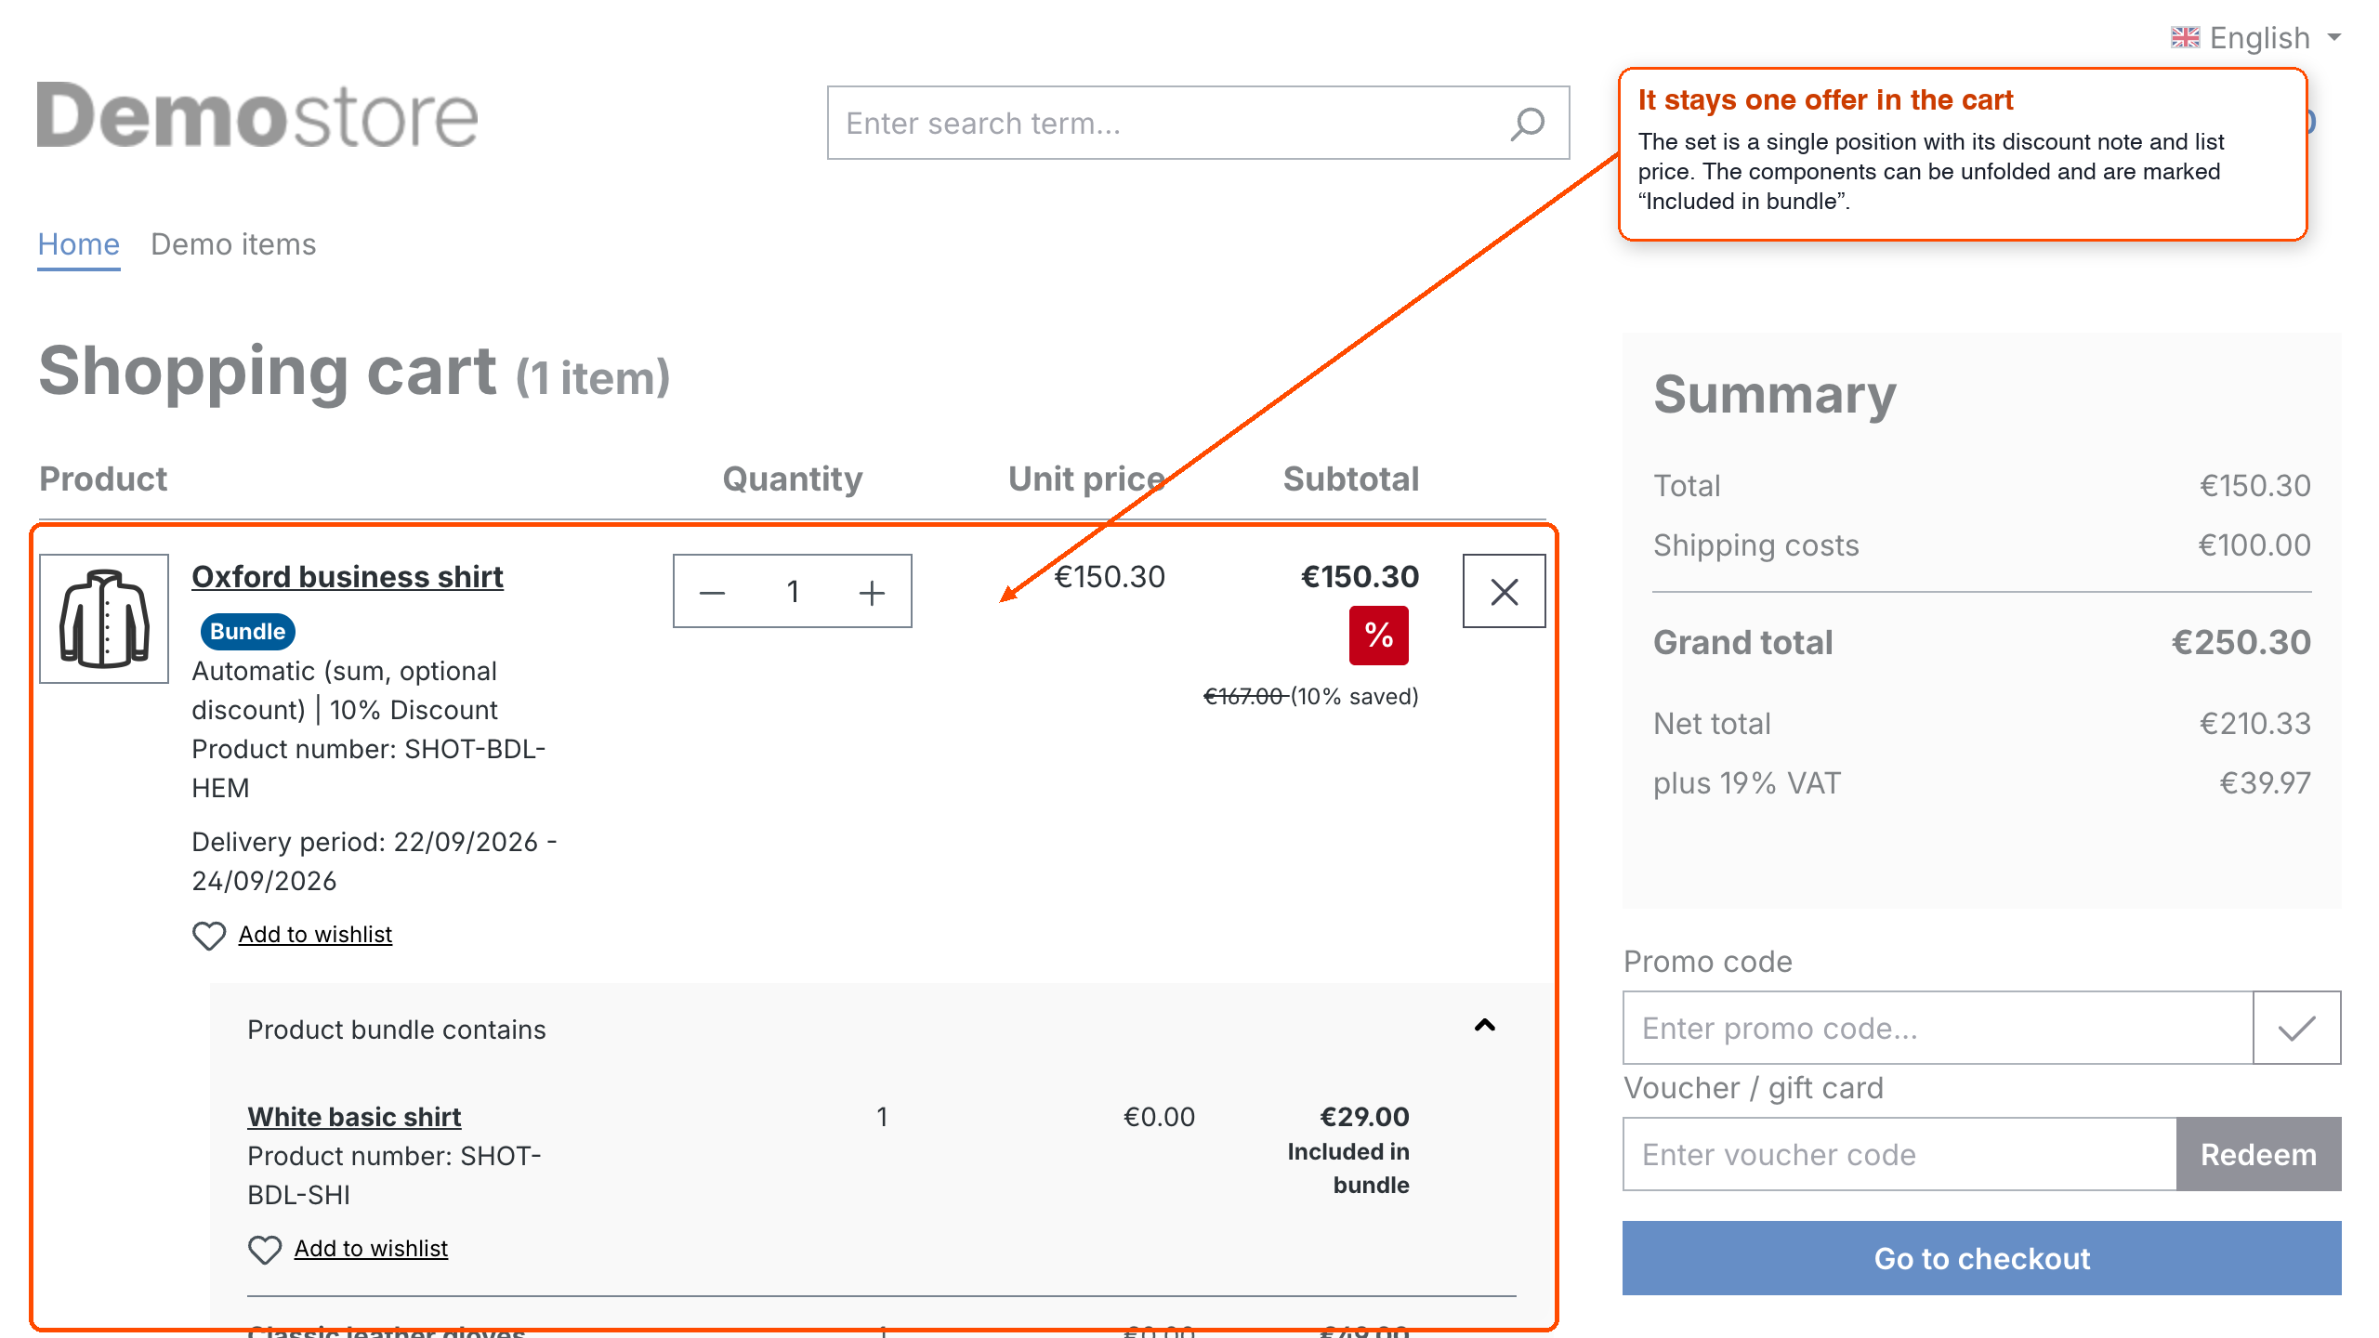The width and height of the screenshot is (2379, 1338).
Task: Apply promo code with checkmark button
Action: pyautogui.click(x=2296, y=1028)
